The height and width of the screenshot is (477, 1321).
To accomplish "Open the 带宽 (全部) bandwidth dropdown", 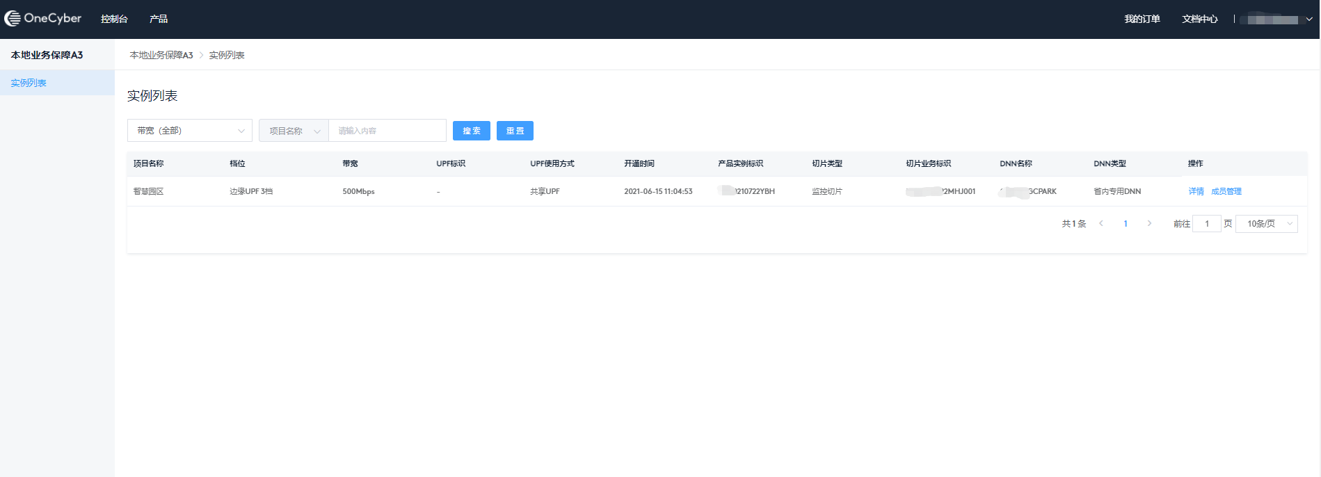I will [x=189, y=131].
